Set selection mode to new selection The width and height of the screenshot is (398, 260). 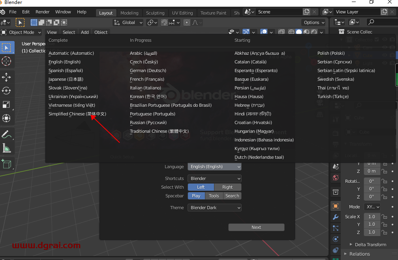click(x=34, y=22)
